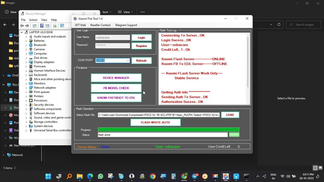This screenshot has width=324, height=182.
Task: Click the LOAD flash file button
Action: (230, 115)
